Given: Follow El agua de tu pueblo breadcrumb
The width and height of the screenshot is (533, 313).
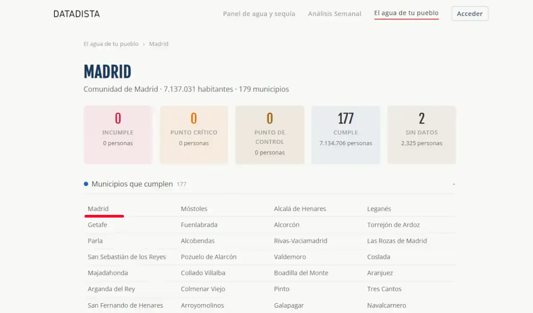Looking at the screenshot, I should click(x=111, y=44).
